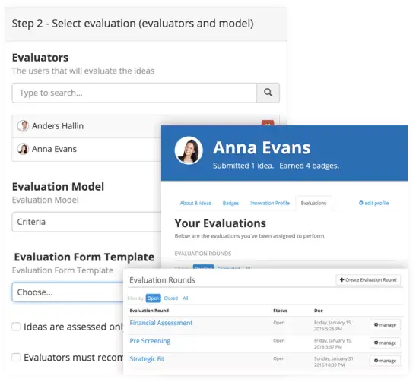Open the Financial Assessment link
This screenshot has height=382, width=416.
[x=161, y=323]
